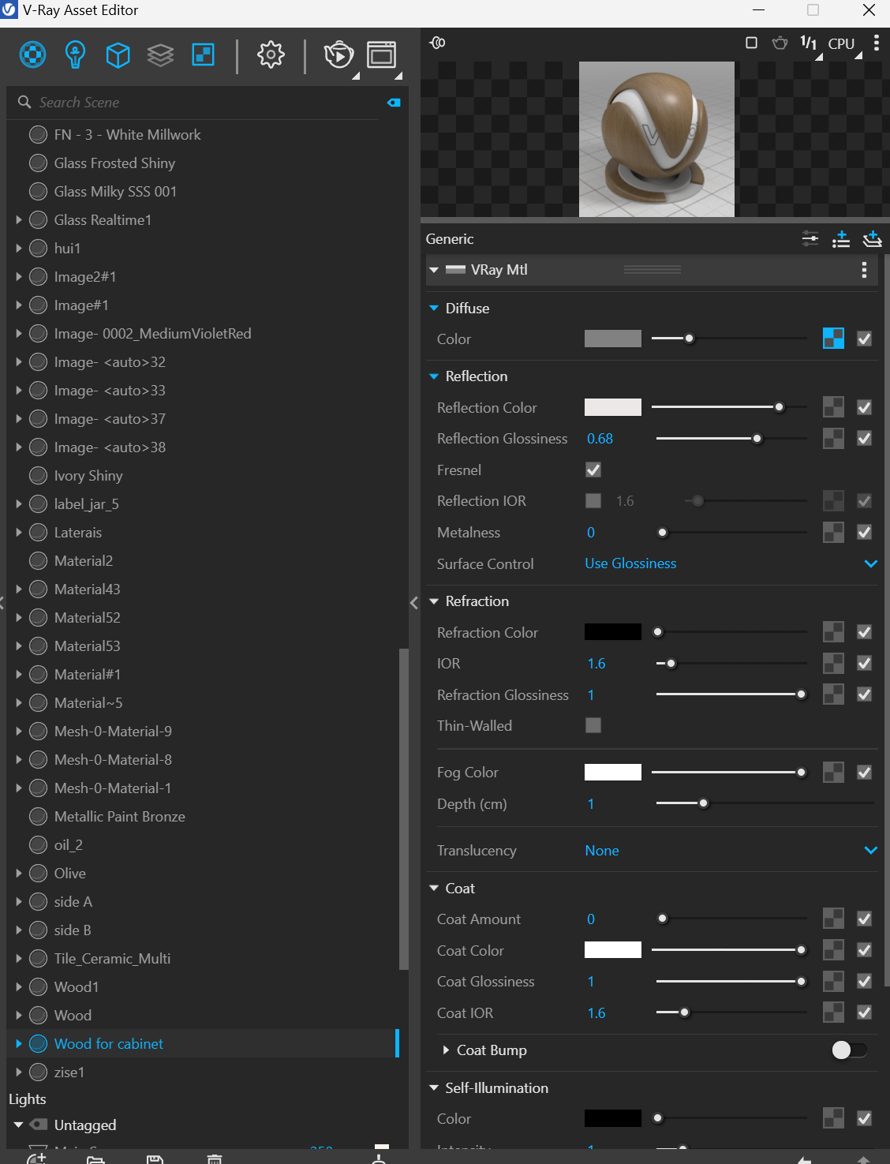Collapse the Coat section
890x1164 pixels.
coord(434,889)
